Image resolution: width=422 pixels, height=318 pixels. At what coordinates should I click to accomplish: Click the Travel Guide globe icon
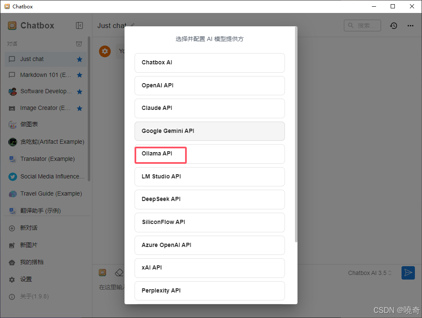pos(13,194)
